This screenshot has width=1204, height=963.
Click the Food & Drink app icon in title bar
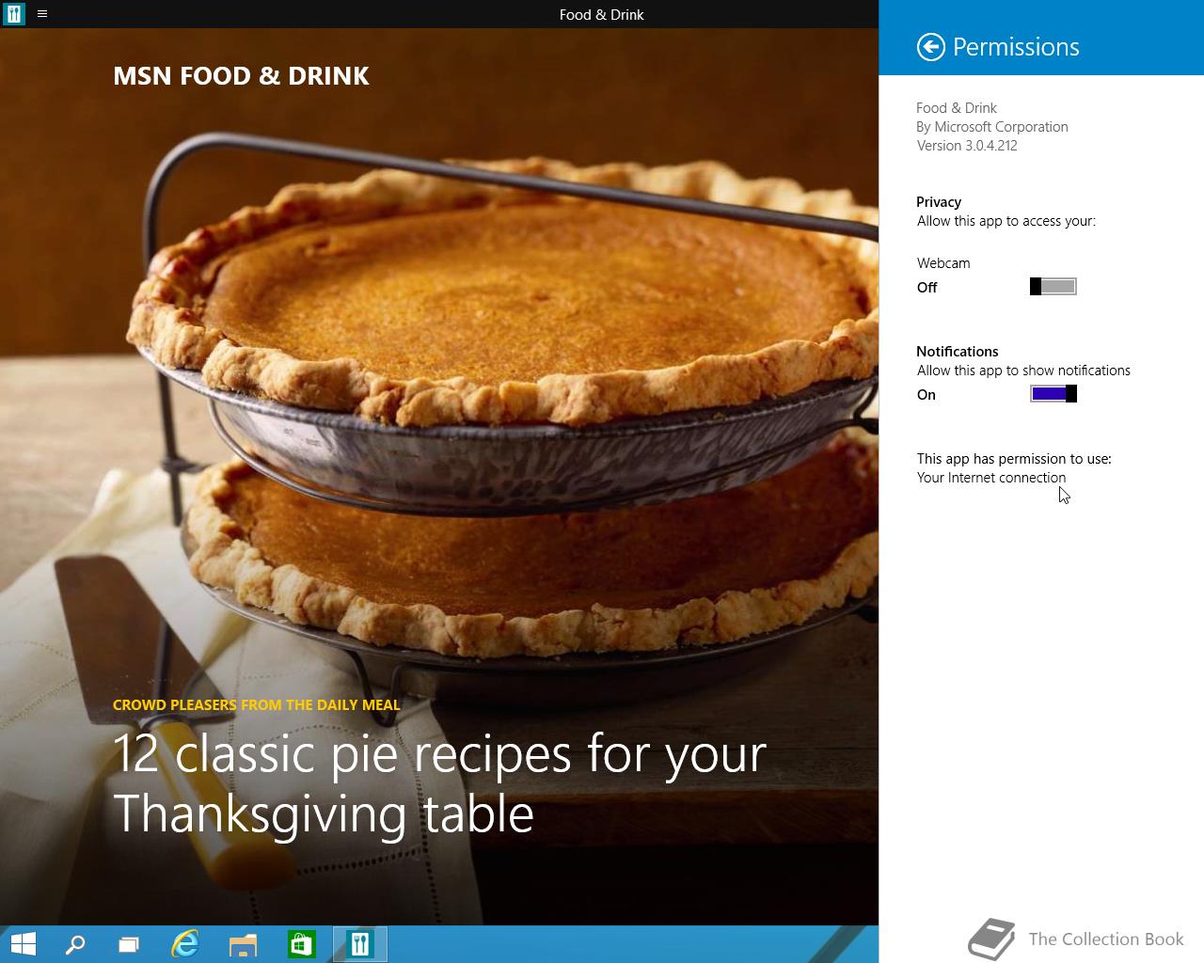(x=14, y=14)
